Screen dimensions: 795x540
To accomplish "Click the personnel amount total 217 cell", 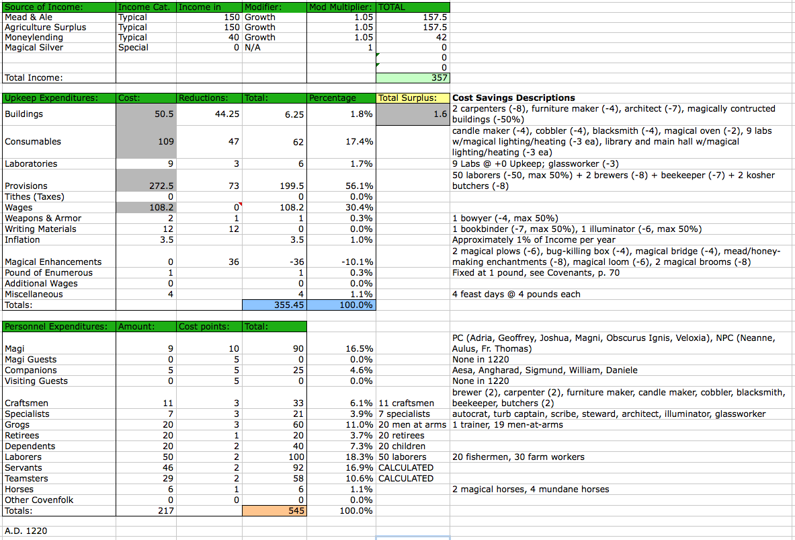I will [x=147, y=510].
